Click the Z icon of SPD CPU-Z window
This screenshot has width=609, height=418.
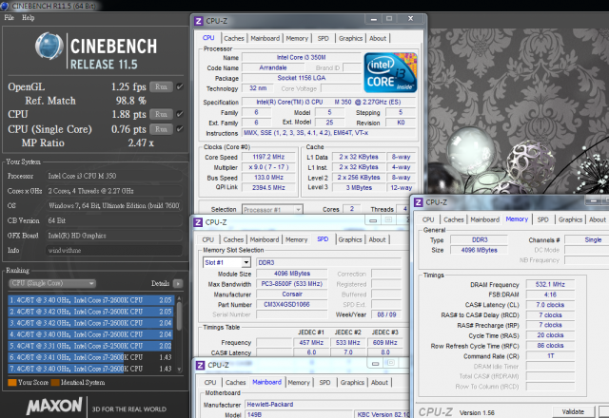[198, 222]
